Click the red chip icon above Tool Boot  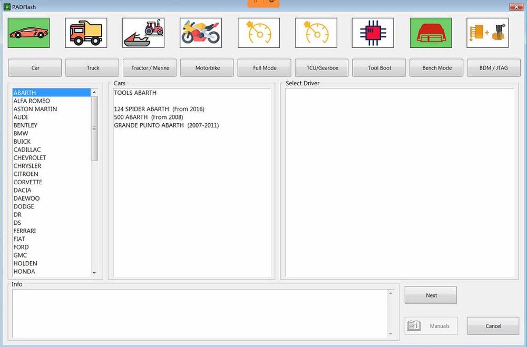[x=373, y=33]
